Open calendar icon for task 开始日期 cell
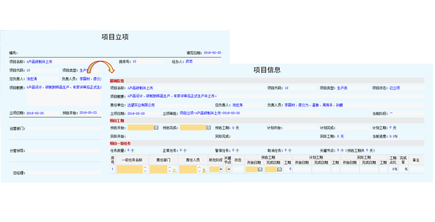 coord(260,169)
